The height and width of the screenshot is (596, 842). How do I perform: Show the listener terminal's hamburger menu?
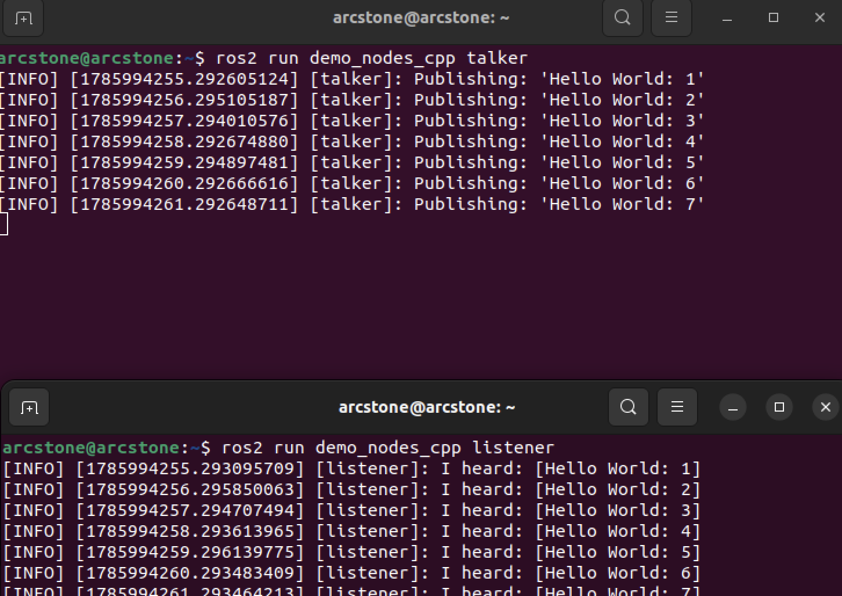[x=677, y=407]
